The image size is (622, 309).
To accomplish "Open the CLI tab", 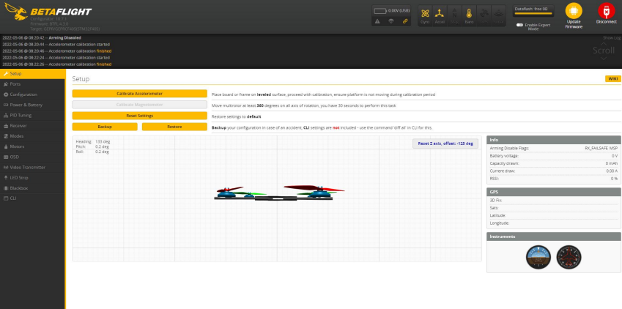I will tap(32, 198).
